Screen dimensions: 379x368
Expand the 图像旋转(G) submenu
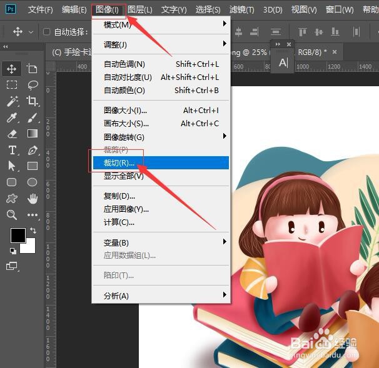[161, 137]
